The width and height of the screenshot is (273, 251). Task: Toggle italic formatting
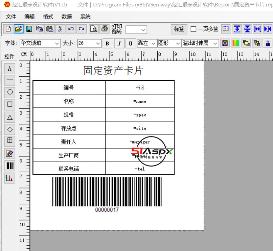119,43
